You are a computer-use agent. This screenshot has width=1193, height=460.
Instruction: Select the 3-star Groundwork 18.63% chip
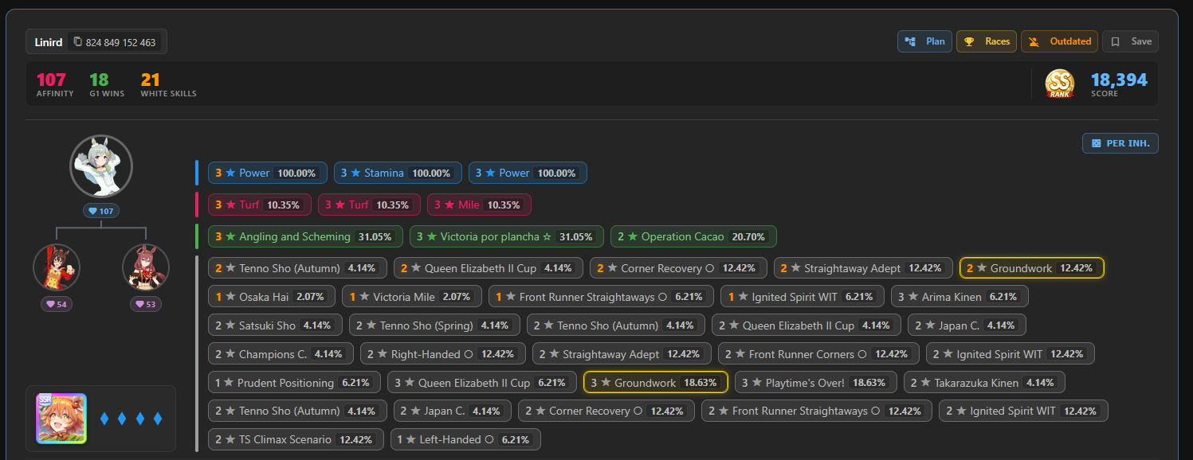pyautogui.click(x=656, y=383)
